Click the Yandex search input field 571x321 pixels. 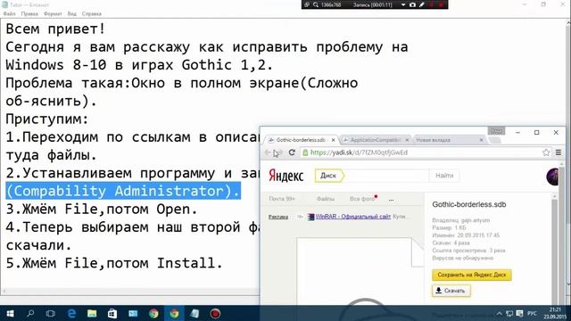(x=386, y=176)
